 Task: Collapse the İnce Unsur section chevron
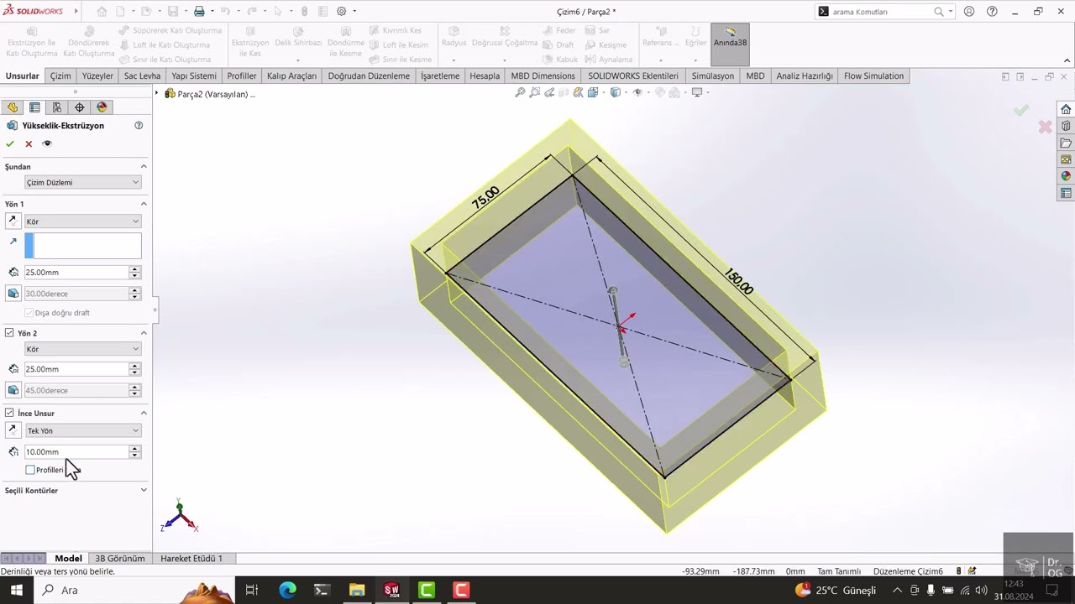pos(144,413)
